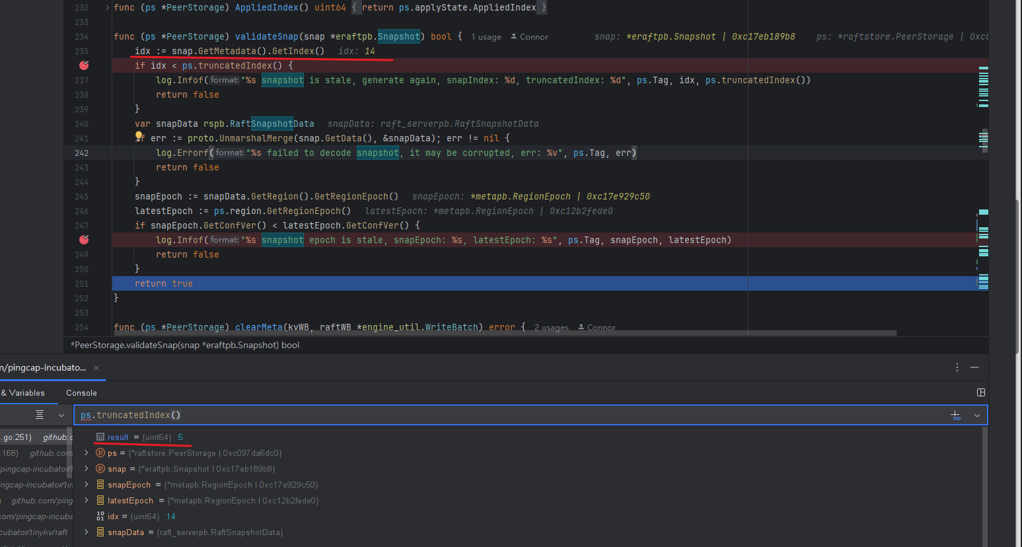The width and height of the screenshot is (1022, 547).
Task: Expand the folded AppliedIndex function
Action: point(108,8)
